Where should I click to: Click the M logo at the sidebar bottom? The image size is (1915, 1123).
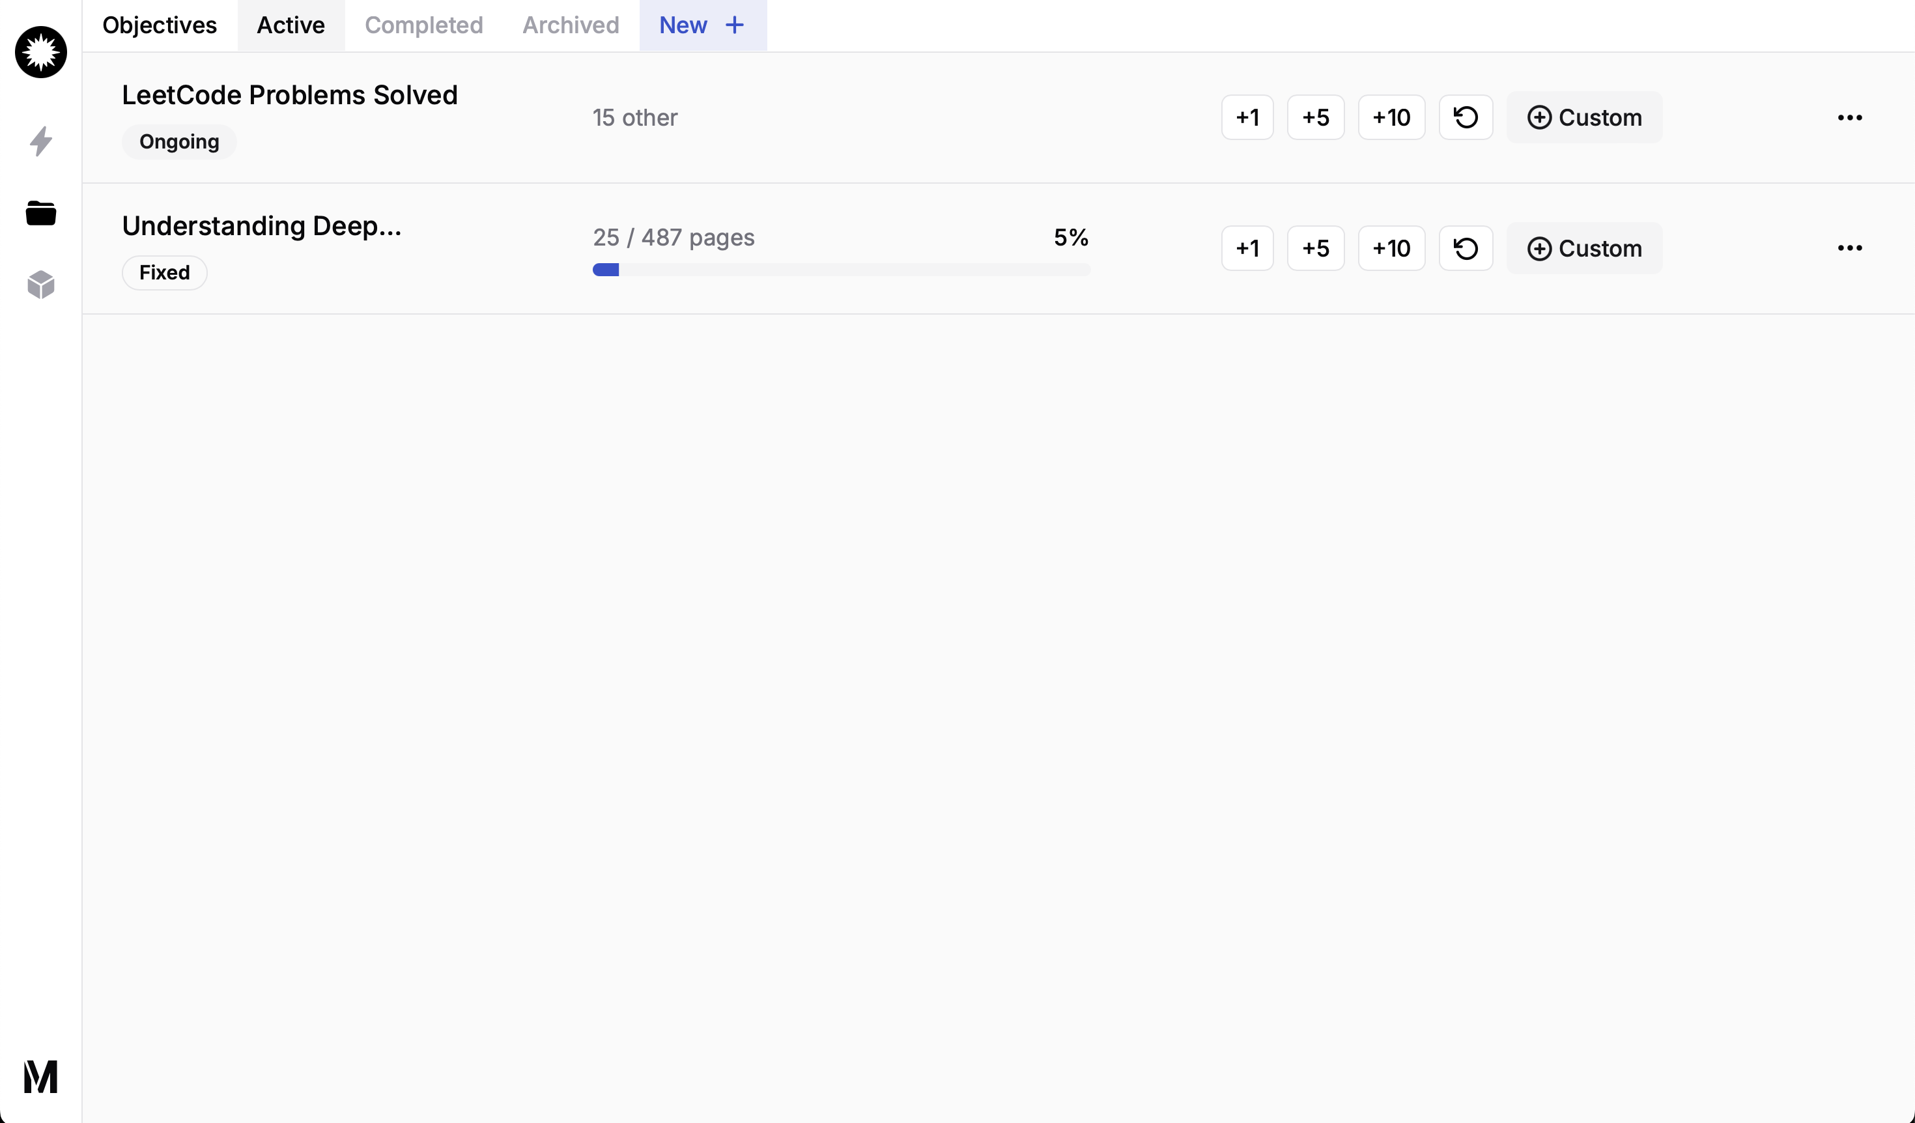coord(40,1076)
